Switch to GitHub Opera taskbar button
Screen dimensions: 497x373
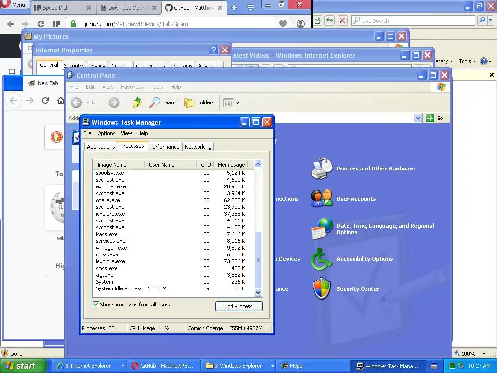click(x=164, y=366)
